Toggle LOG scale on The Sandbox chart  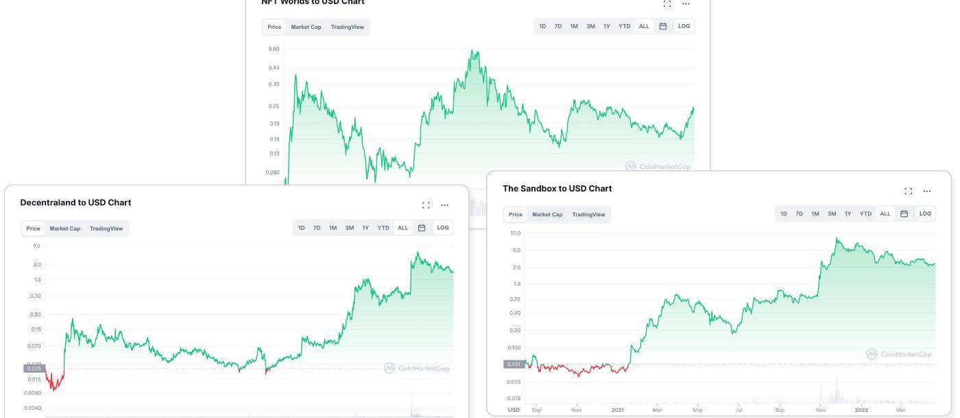pyautogui.click(x=925, y=214)
